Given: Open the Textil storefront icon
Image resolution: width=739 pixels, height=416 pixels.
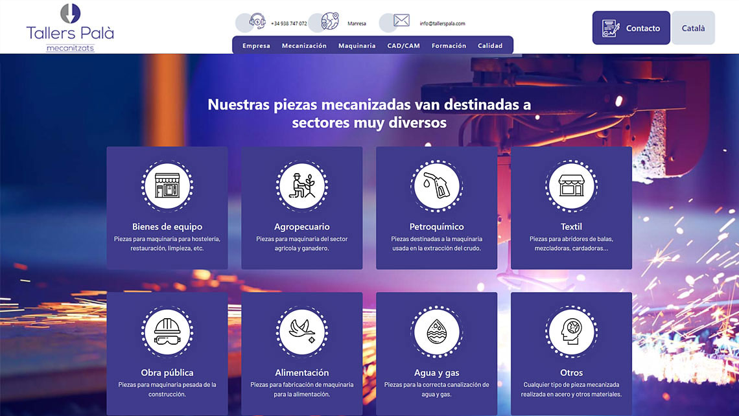Looking at the screenshot, I should coord(571,186).
